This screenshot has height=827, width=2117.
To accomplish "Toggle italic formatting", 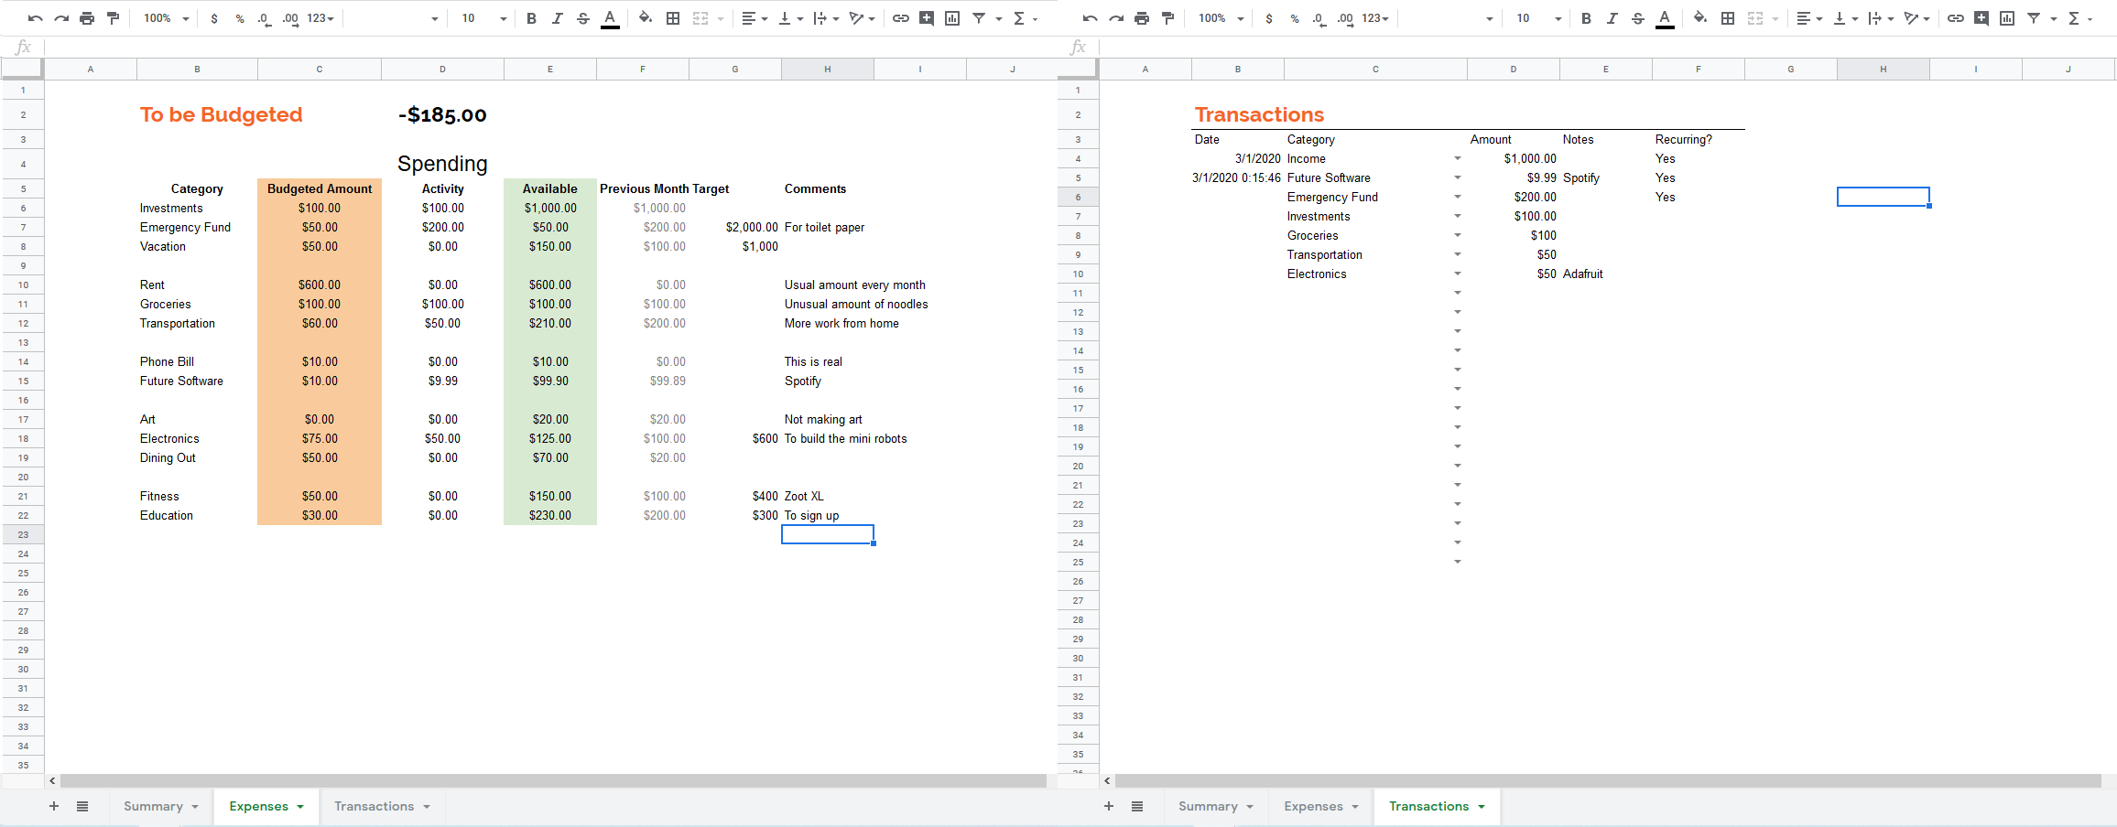I will pos(557,17).
